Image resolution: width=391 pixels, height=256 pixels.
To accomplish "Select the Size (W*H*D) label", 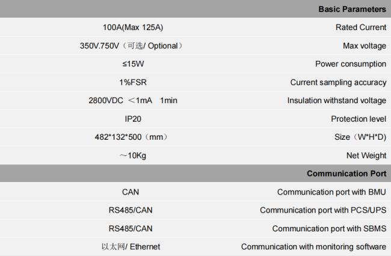I will coord(360,137).
